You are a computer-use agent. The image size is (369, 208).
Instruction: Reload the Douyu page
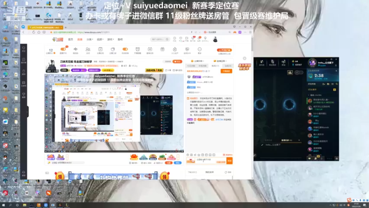point(34,32)
